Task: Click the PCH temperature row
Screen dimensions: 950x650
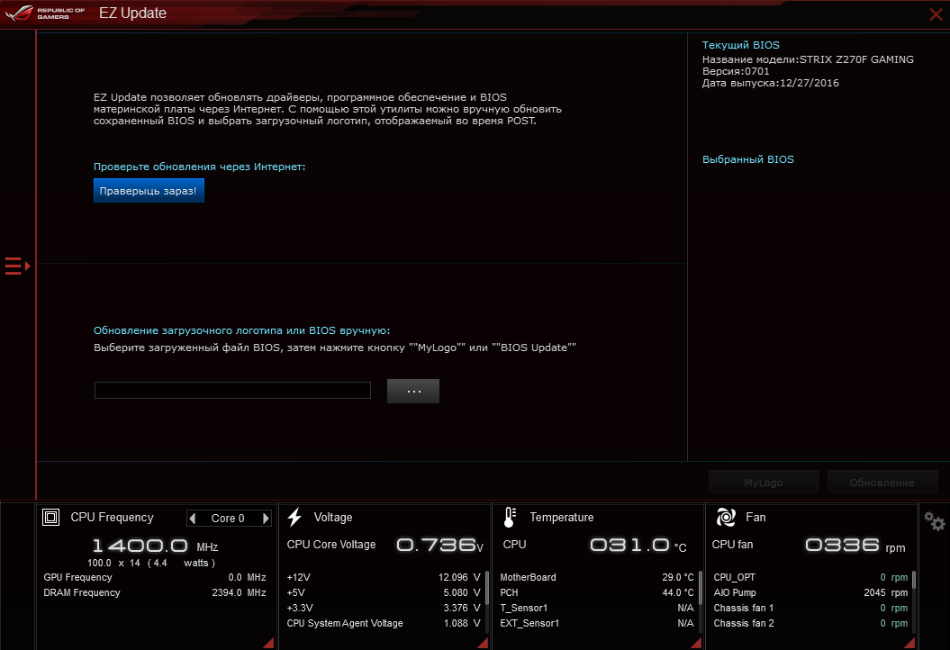Action: 597,592
